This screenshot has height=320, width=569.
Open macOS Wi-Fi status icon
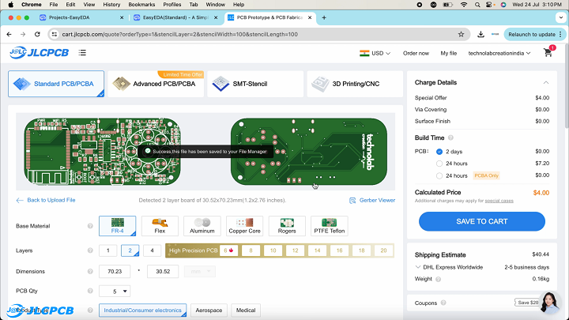tap(463, 5)
